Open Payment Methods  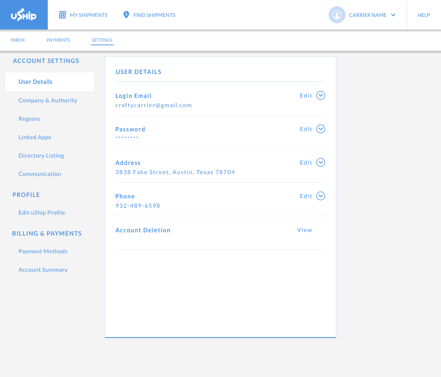point(43,251)
